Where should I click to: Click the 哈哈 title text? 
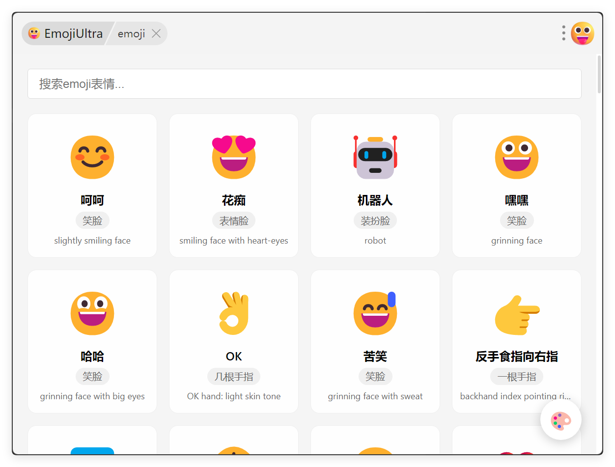pyautogui.click(x=92, y=357)
